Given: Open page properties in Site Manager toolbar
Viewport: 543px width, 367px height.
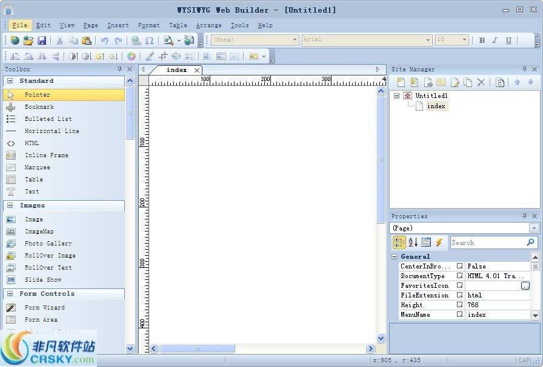Looking at the screenshot, I should (500, 82).
